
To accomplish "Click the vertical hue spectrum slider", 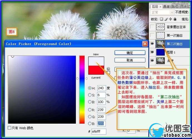I will pos(82,90).
